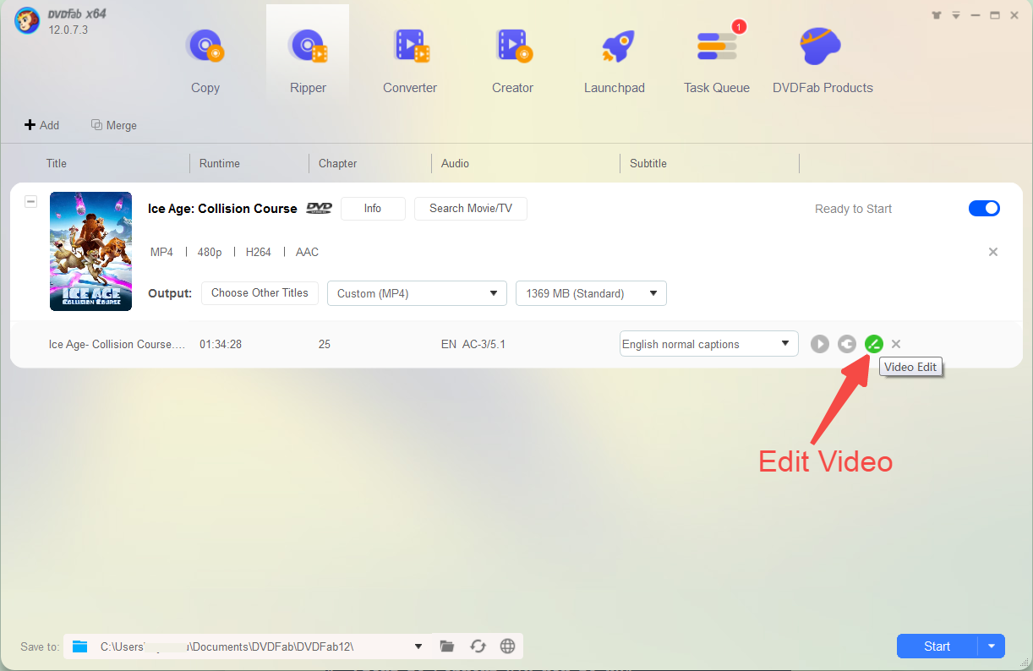1033x671 pixels.
Task: Click the 480p resolution label
Action: click(x=210, y=252)
